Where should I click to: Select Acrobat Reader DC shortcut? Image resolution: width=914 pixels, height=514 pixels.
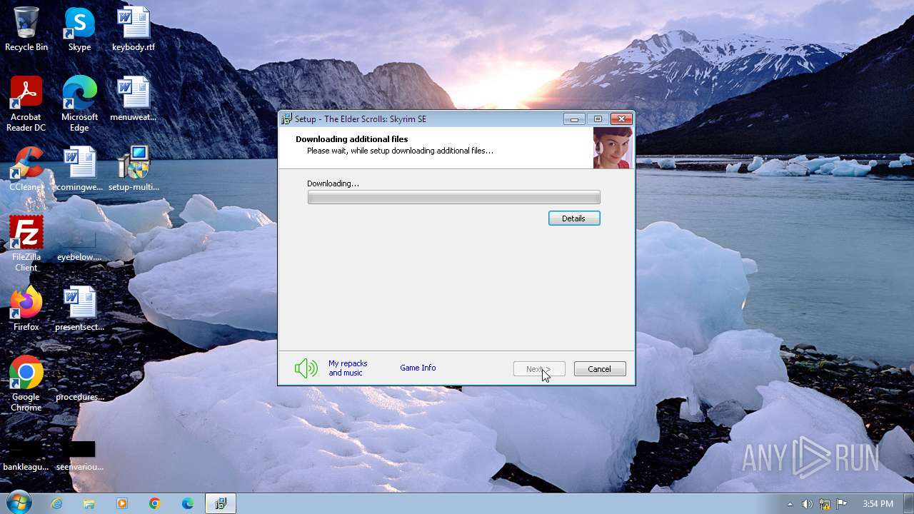[x=26, y=104]
